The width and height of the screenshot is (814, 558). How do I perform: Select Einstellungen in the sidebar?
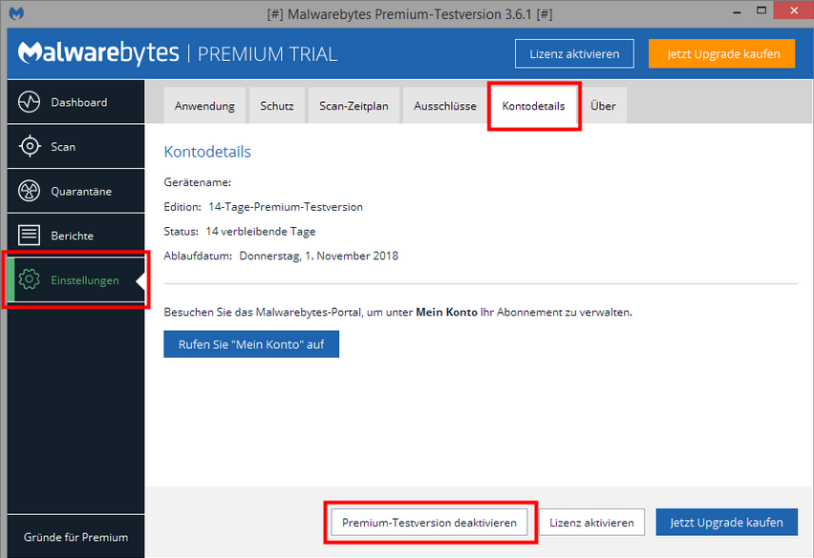pyautogui.click(x=75, y=279)
